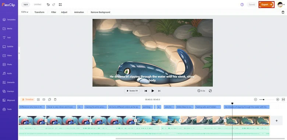Viewport: 287px width, 140px height.
Task: Select subtitle clip 'Eddie likes to cu...'
Action: pyautogui.click(x=184, y=107)
